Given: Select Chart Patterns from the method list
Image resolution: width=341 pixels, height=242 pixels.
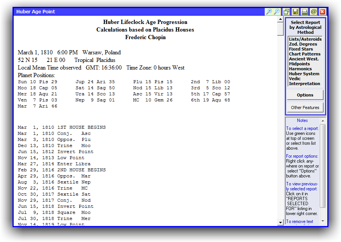Looking at the screenshot, I should click(305, 54).
